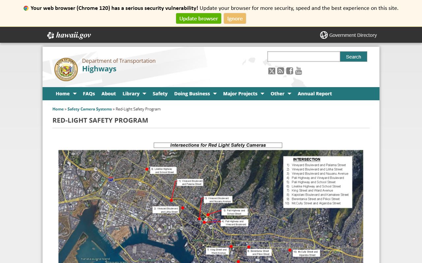
Task: Click map label 1) Vineyard Boulevard and Palama Street
Action: [x=190, y=182]
